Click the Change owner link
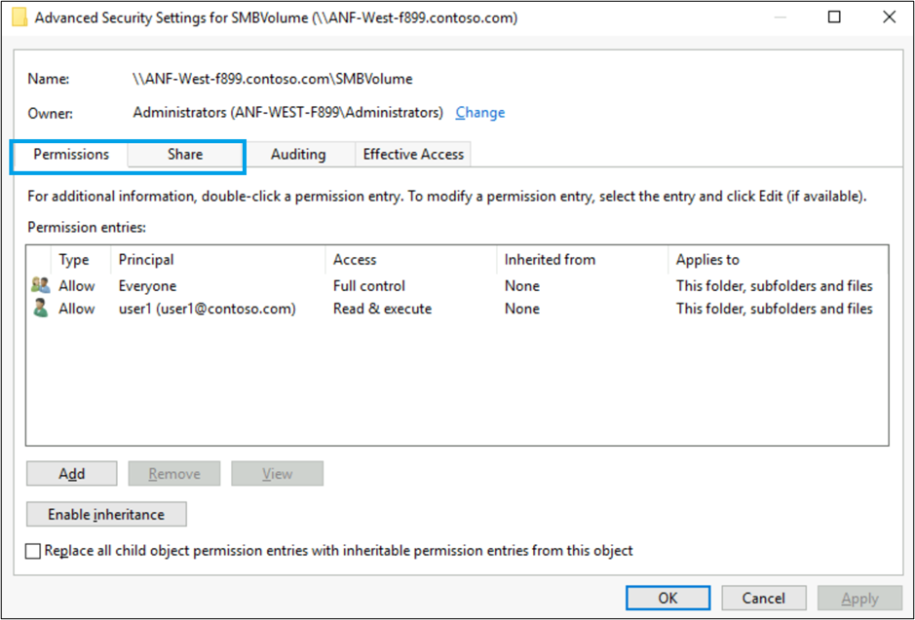The height and width of the screenshot is (620, 915). point(479,113)
